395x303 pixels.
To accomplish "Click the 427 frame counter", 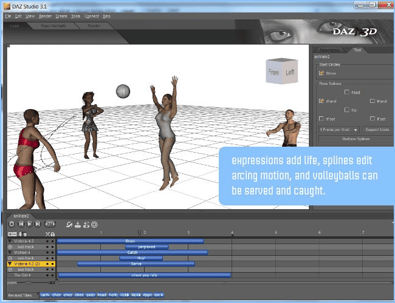I will coord(50,224).
